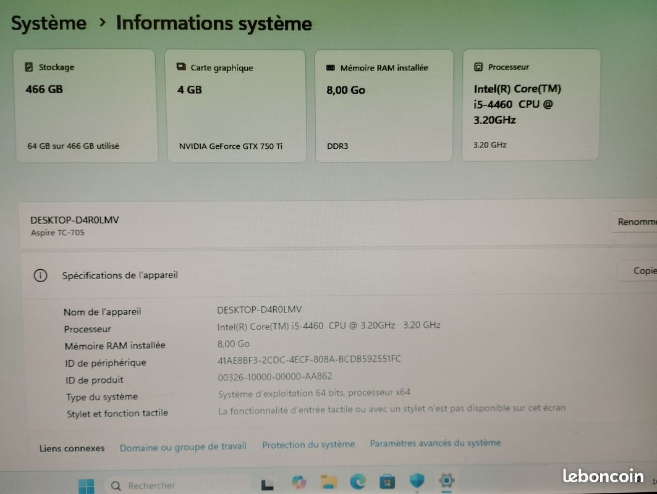Click the Aspire TC-705 model text
The width and height of the screenshot is (657, 494).
pos(57,233)
